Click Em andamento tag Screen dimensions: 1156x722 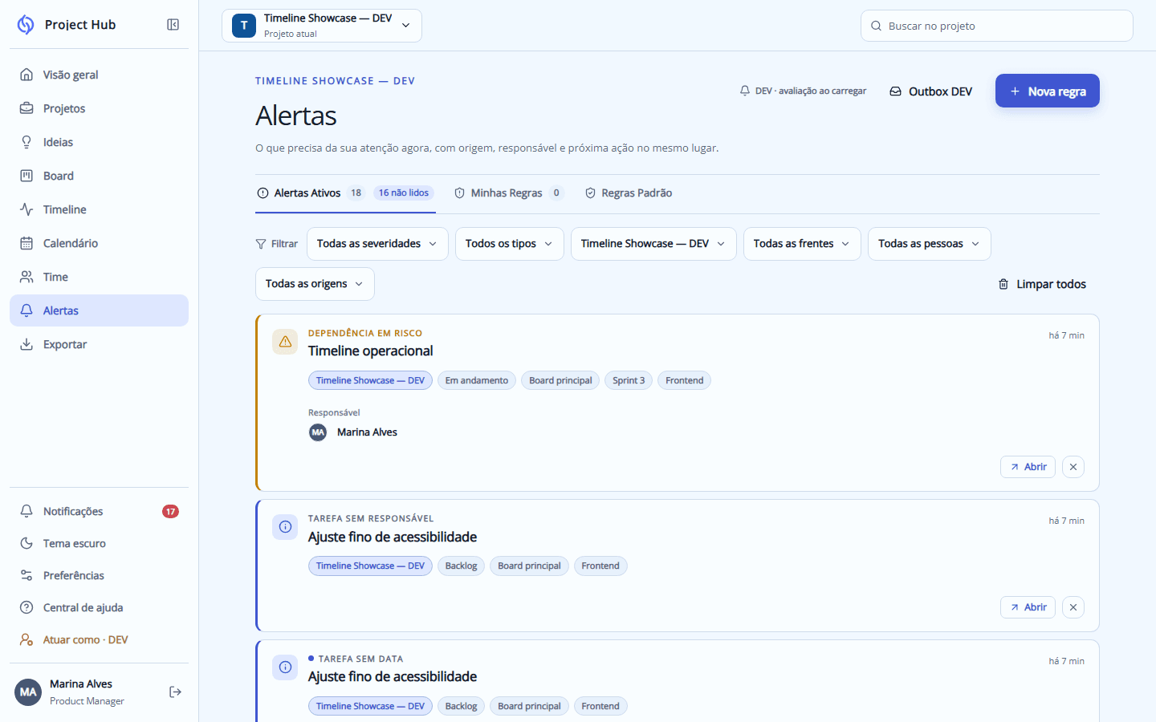[477, 380]
